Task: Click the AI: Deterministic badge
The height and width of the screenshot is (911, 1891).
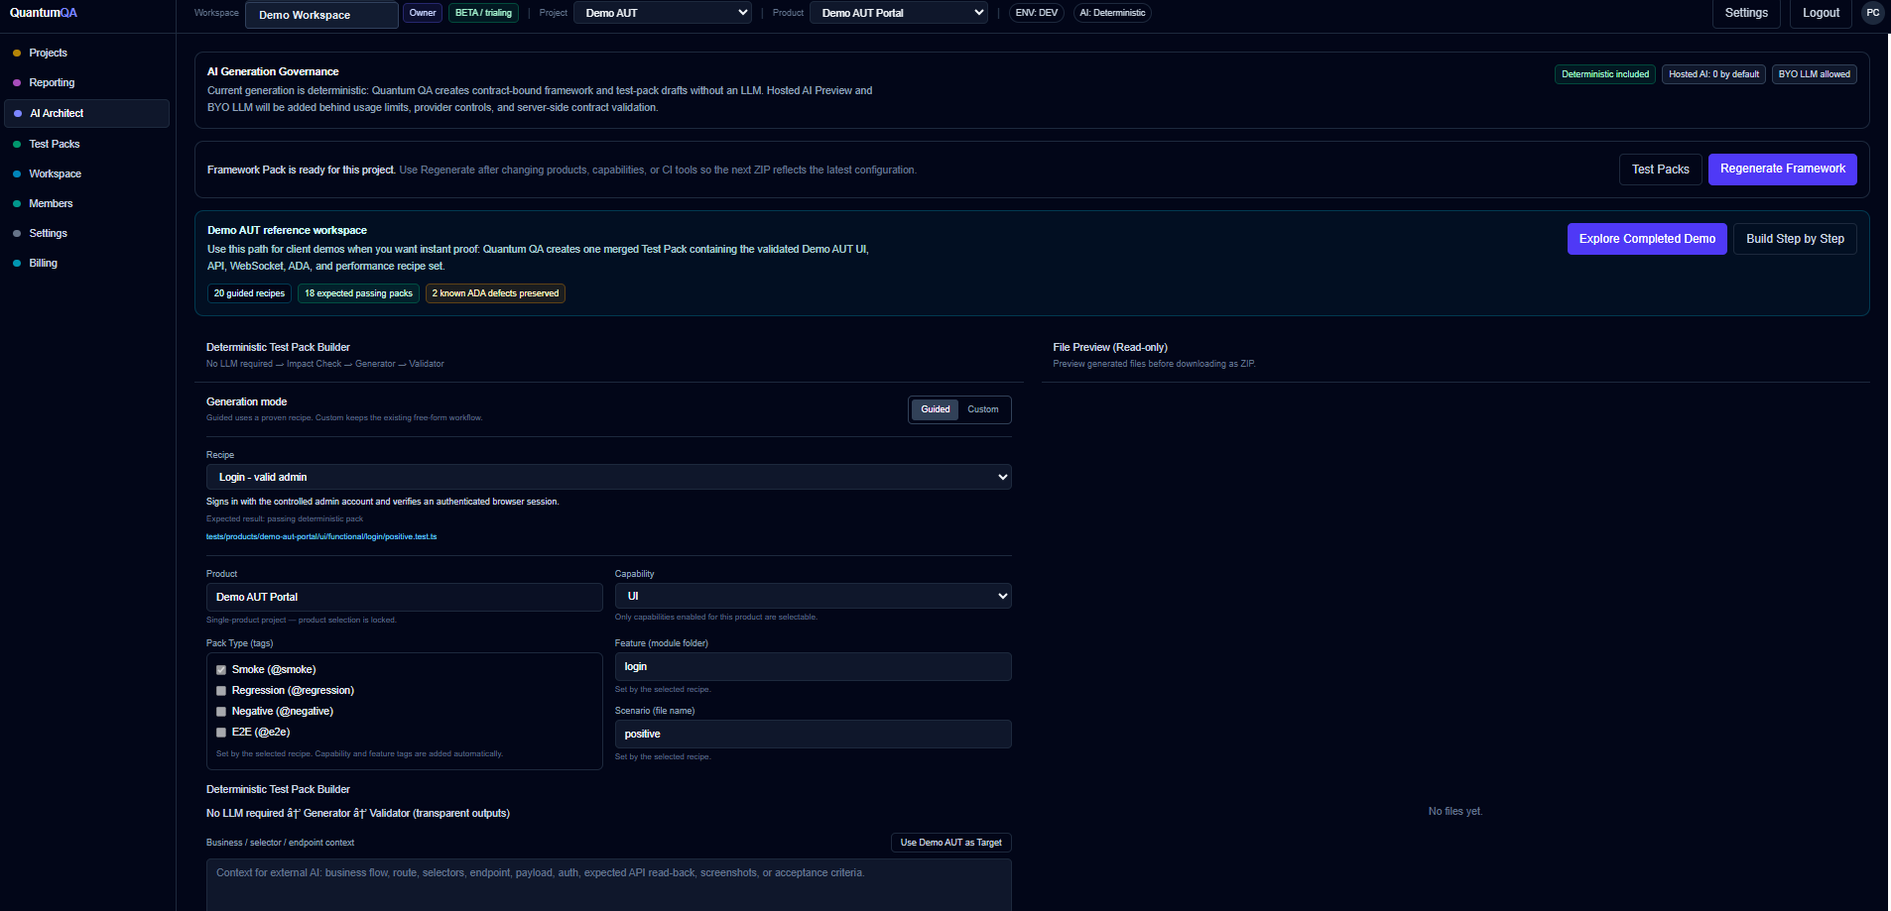Action: [x=1112, y=13]
